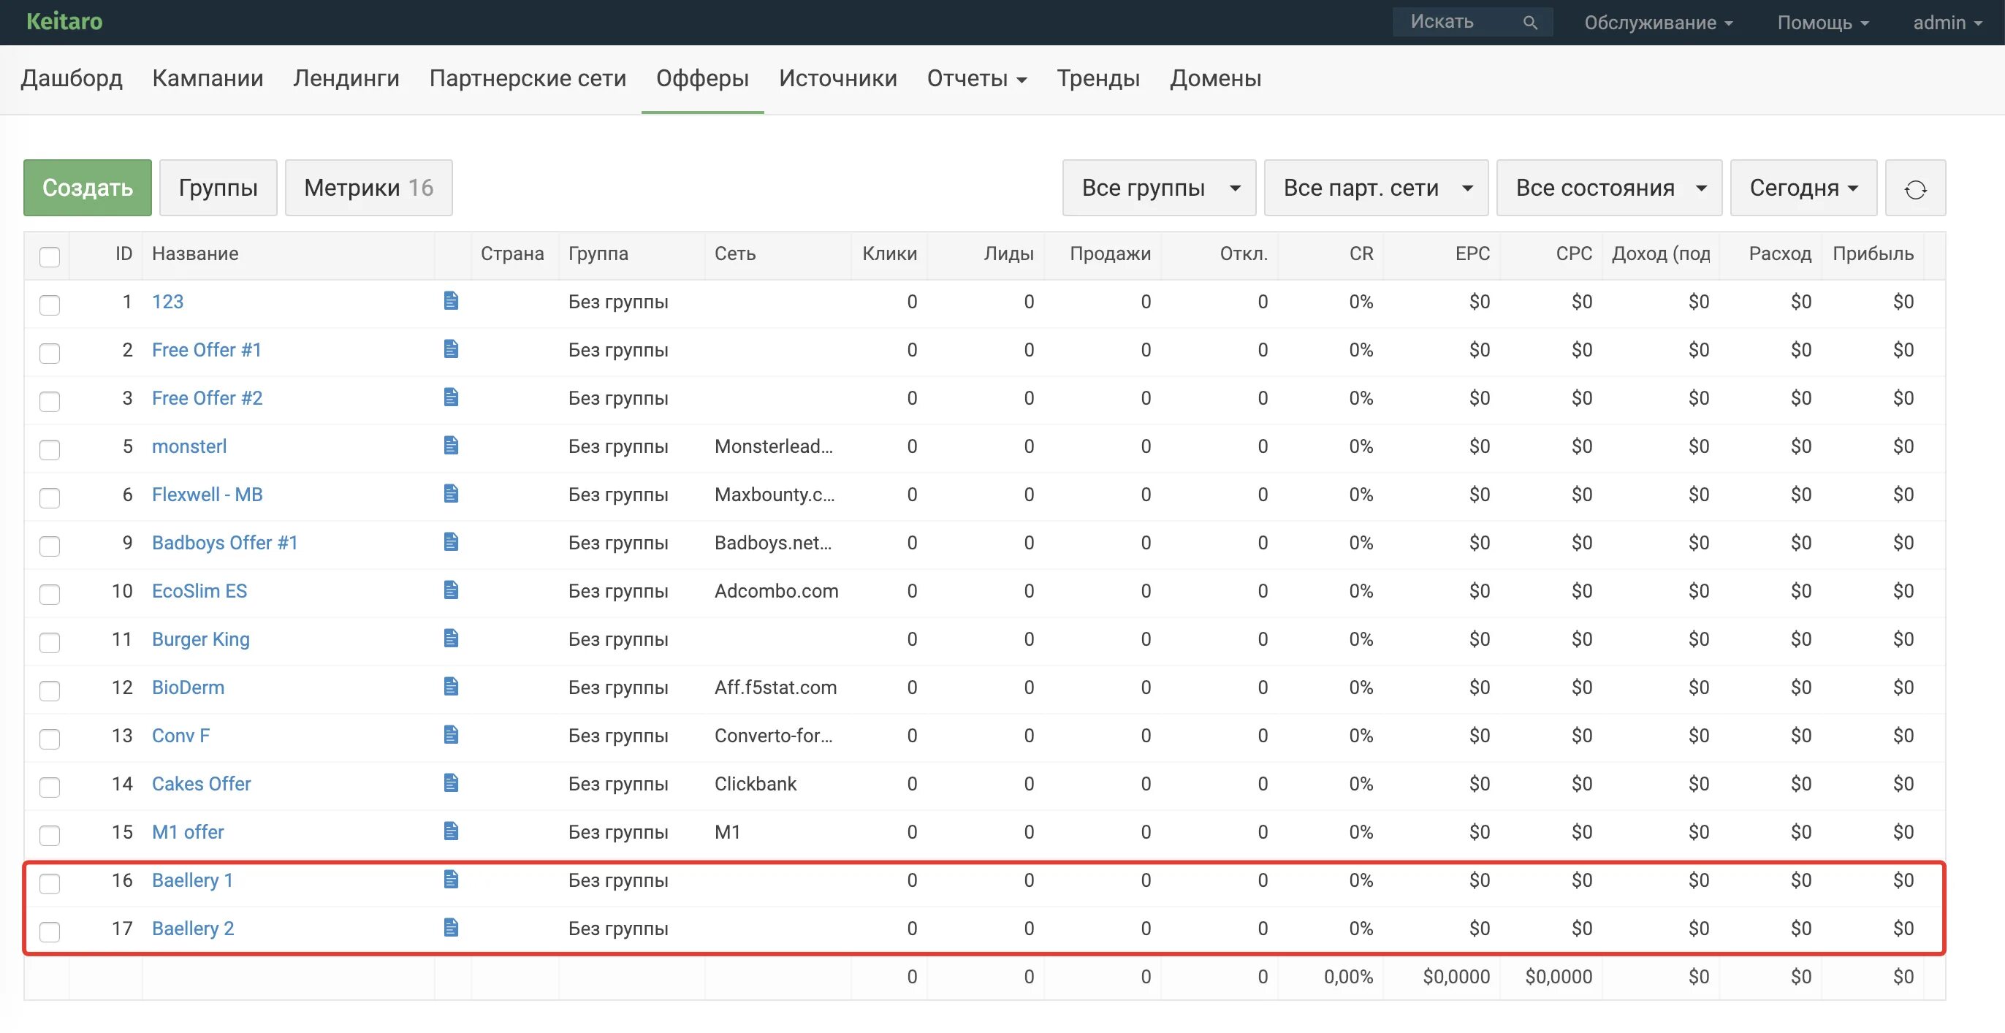2005x1033 pixels.
Task: Tick the Cakes Offer row checkbox
Action: (50, 787)
